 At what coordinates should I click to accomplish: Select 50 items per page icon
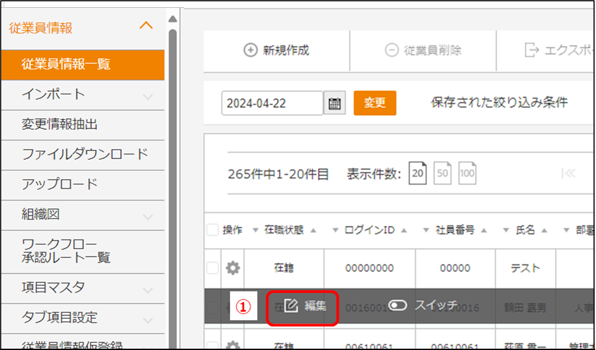(443, 173)
